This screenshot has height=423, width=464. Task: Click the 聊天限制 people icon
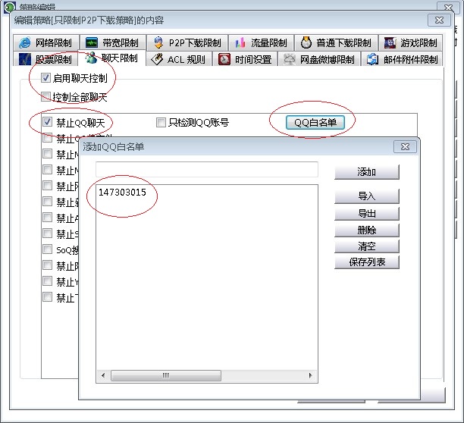tap(91, 58)
